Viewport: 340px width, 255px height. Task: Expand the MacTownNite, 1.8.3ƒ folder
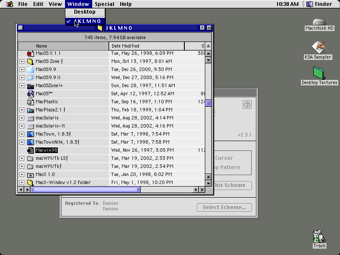pyautogui.click(x=22, y=142)
